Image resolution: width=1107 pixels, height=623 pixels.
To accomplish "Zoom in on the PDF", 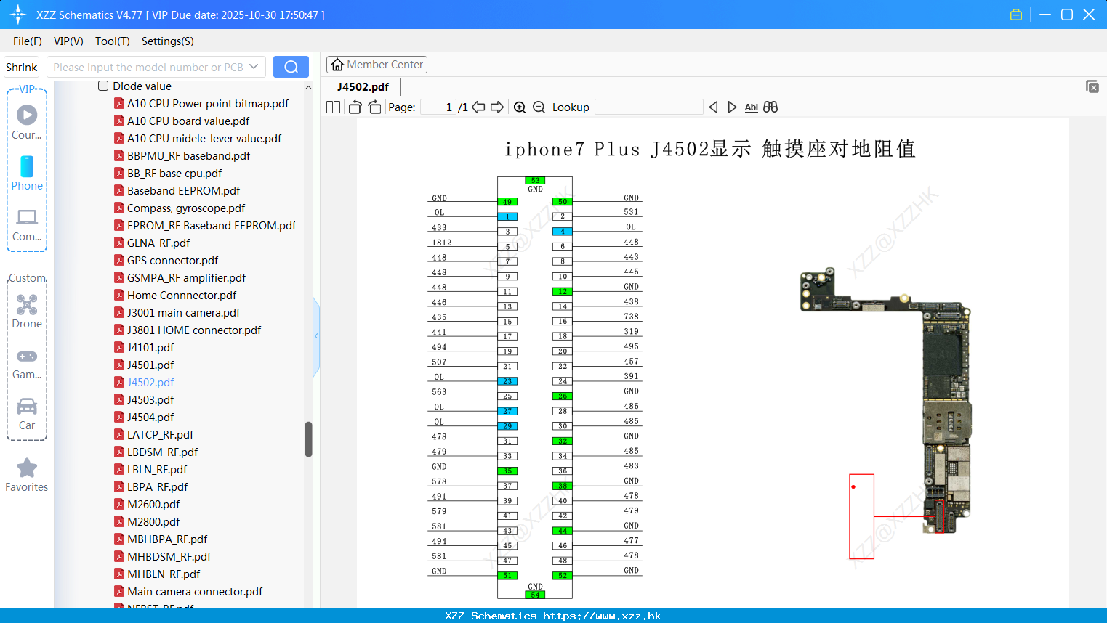I will tap(520, 107).
